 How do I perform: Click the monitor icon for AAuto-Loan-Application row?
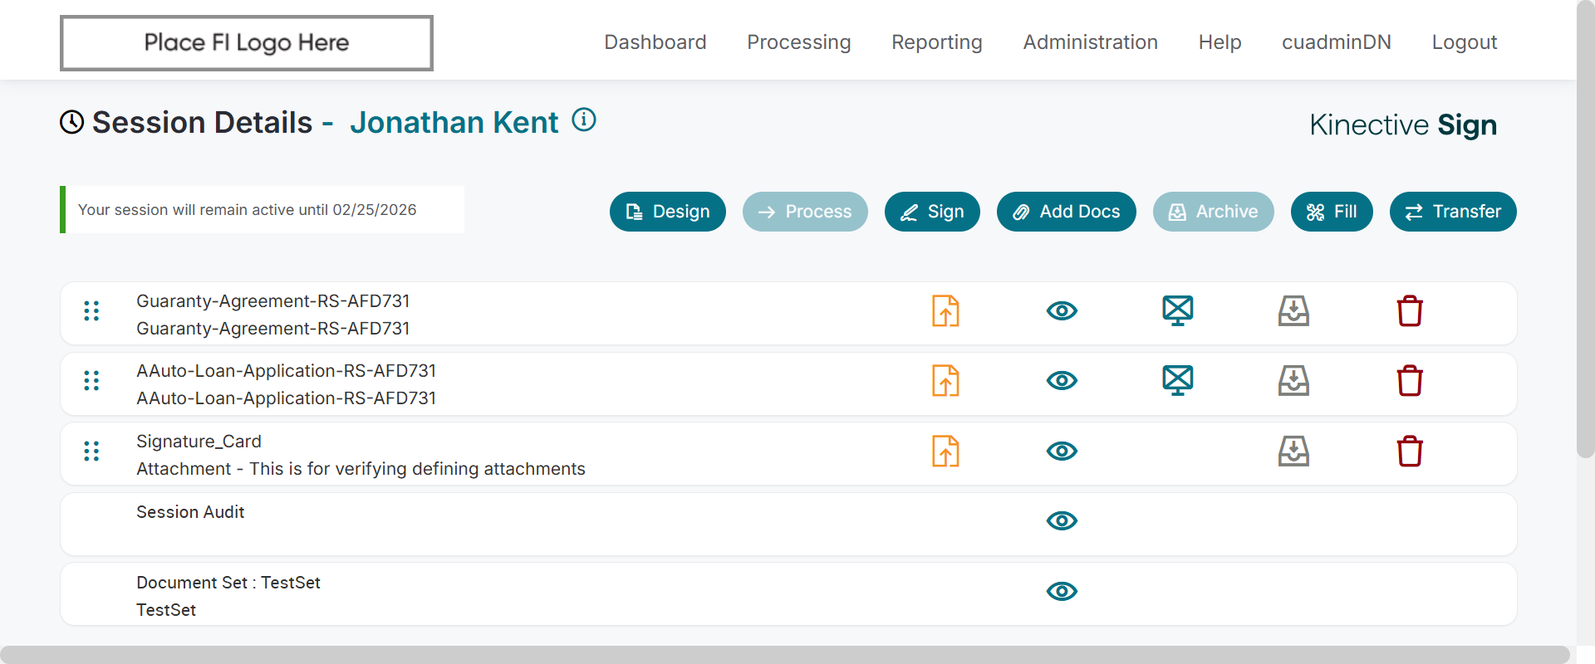point(1177,381)
